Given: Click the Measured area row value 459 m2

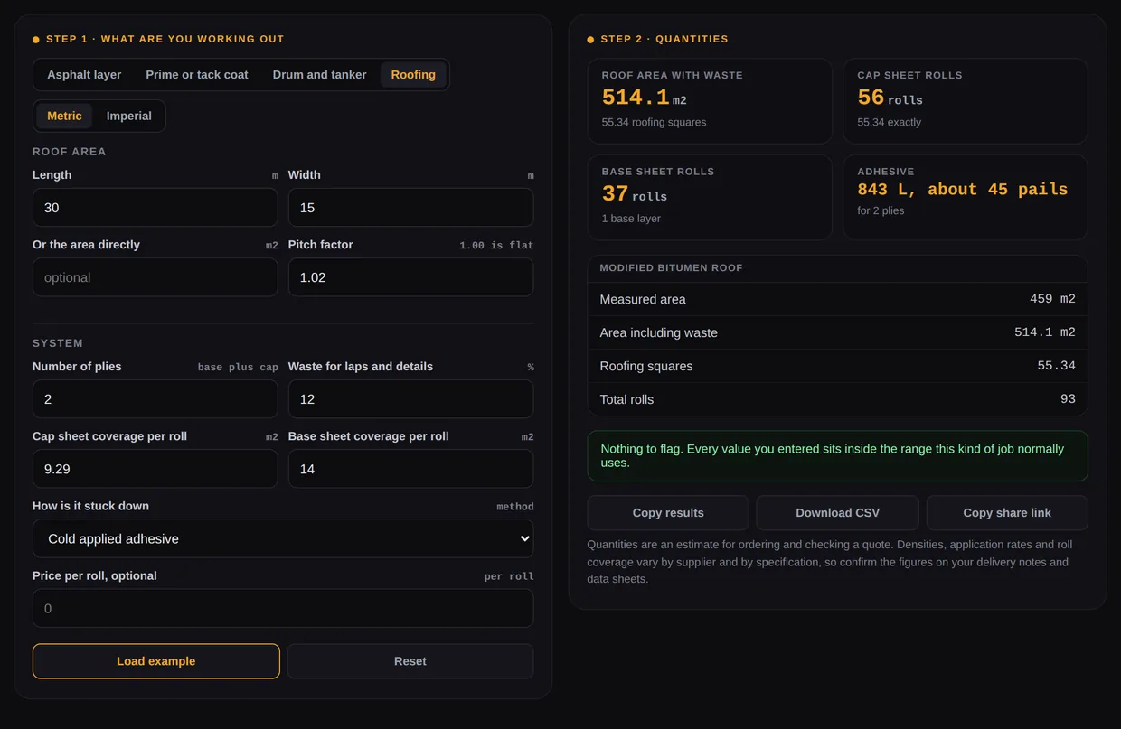Looking at the screenshot, I should click(x=1052, y=299).
